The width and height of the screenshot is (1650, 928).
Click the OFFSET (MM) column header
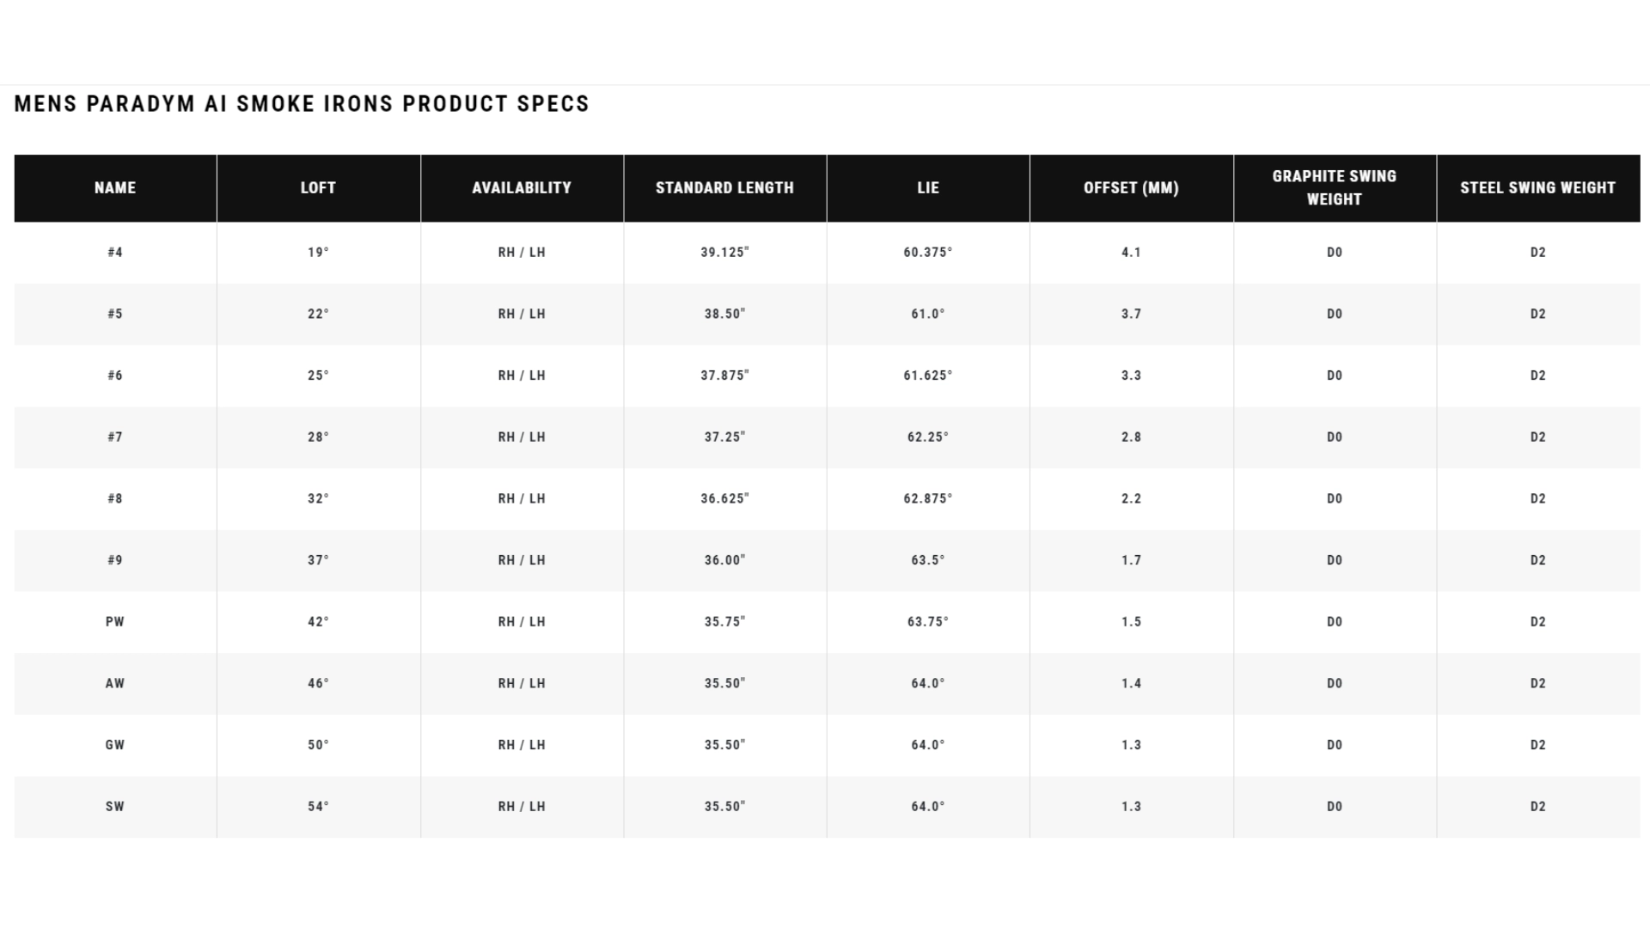coord(1131,188)
